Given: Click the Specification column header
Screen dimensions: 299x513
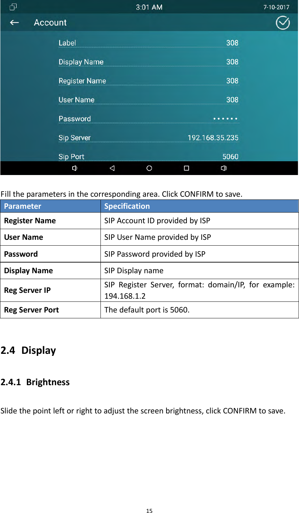Looking at the screenshot, I should pyautogui.click(x=200, y=206).
